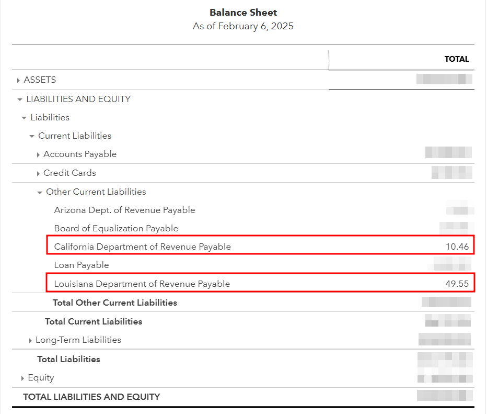Click the 10.46 California payable amount
Image resolution: width=487 pixels, height=414 pixels.
pos(457,247)
